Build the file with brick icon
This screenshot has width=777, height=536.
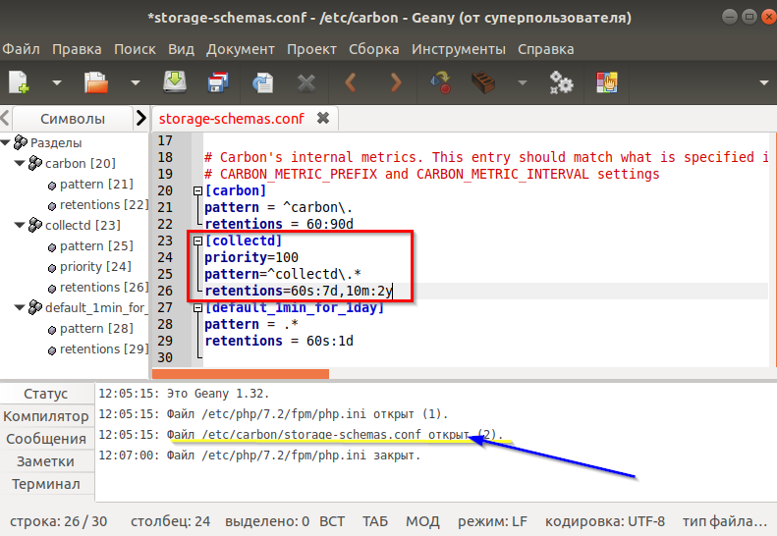(483, 82)
